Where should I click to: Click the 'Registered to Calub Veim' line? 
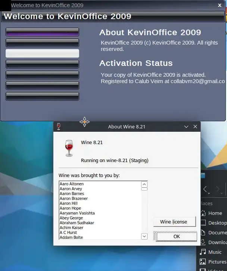coord(163,81)
